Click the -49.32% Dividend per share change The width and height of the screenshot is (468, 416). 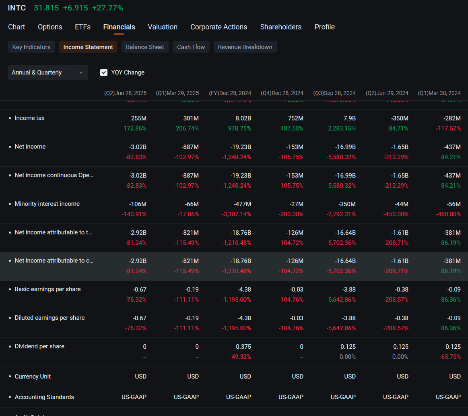click(x=240, y=357)
